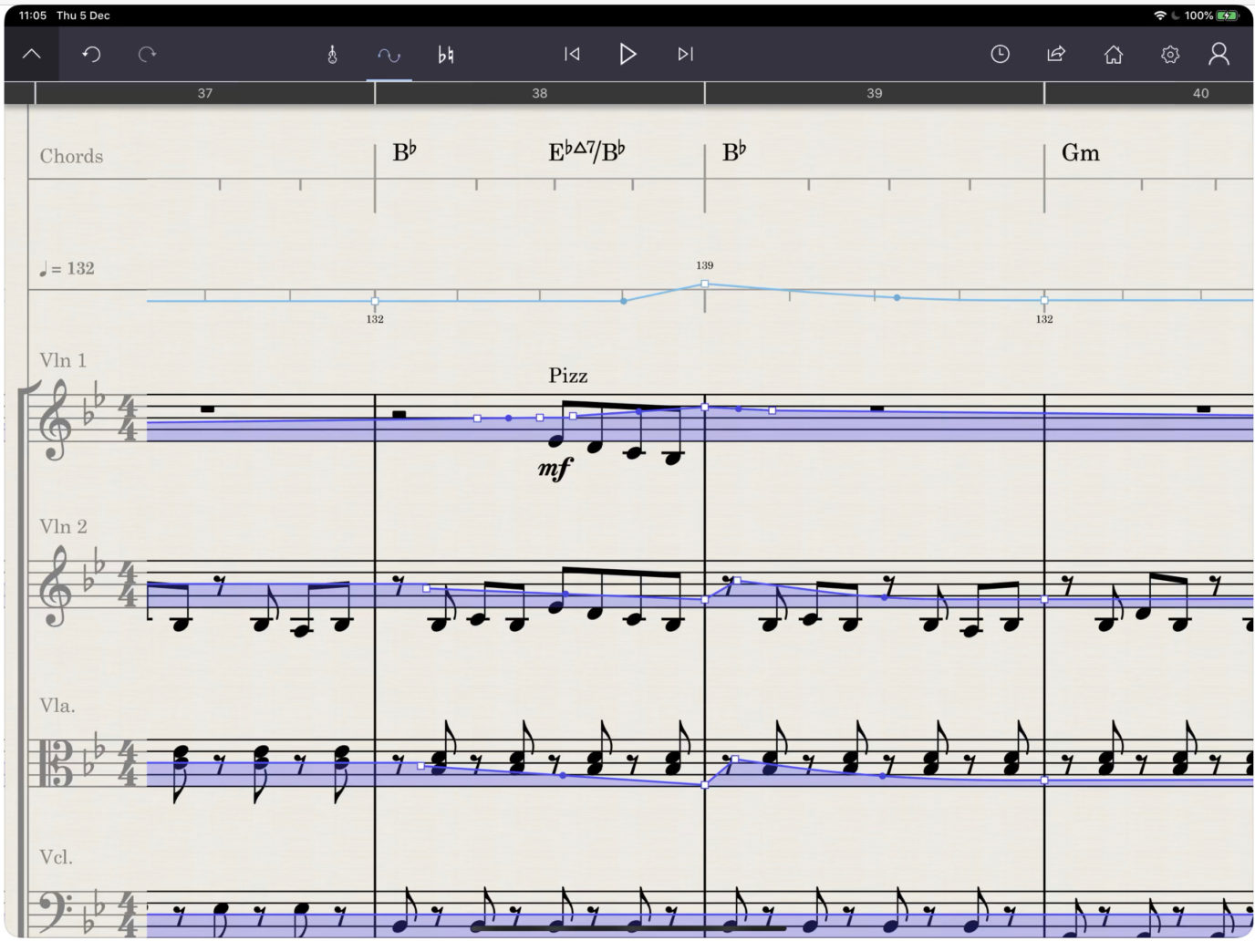Viewport: 1255px width, 941px height.
Task: Open the user account profile
Action: (1219, 55)
